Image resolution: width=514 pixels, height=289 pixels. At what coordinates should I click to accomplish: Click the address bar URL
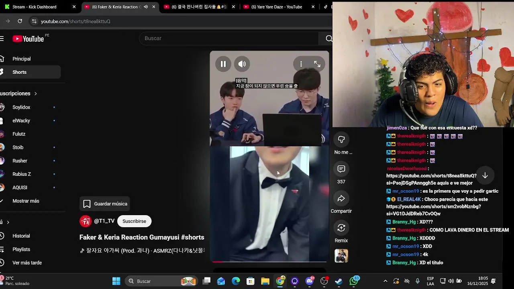75,21
